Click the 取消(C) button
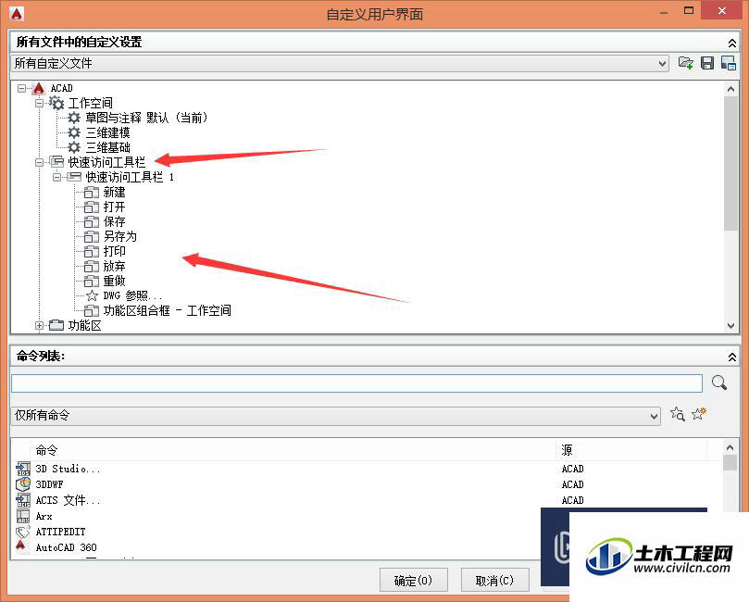 point(495,581)
